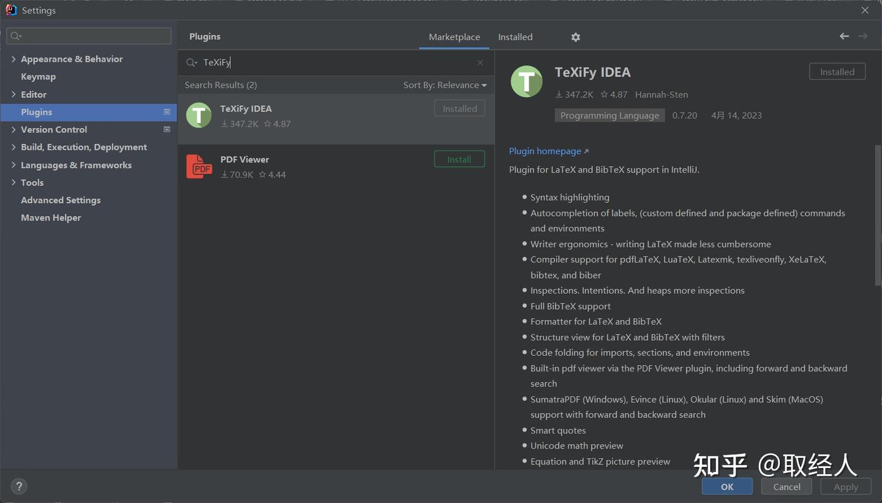Expand the Editor settings node
Viewport: 882px width, 503px height.
tap(13, 94)
